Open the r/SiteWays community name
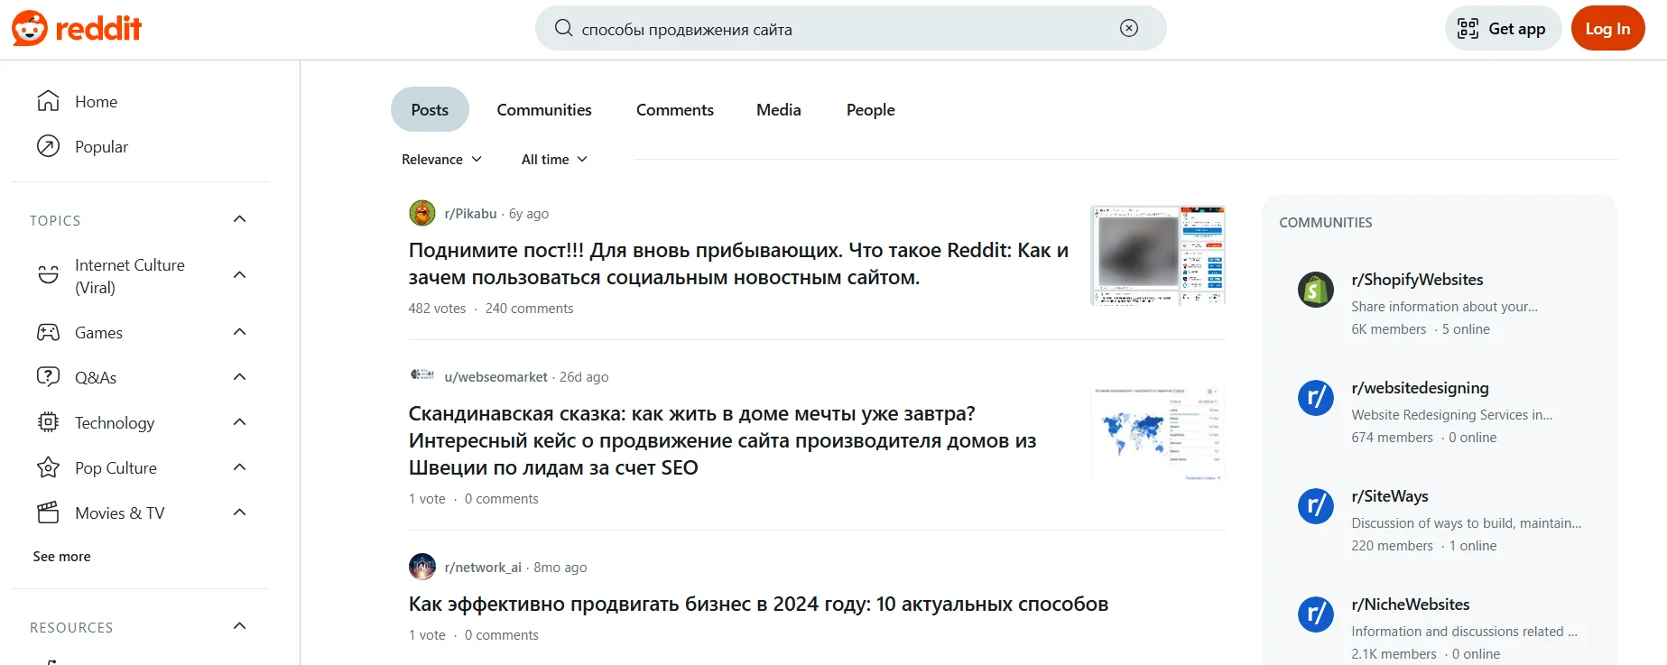Viewport: 1667px width, 665px height. pos(1390,496)
